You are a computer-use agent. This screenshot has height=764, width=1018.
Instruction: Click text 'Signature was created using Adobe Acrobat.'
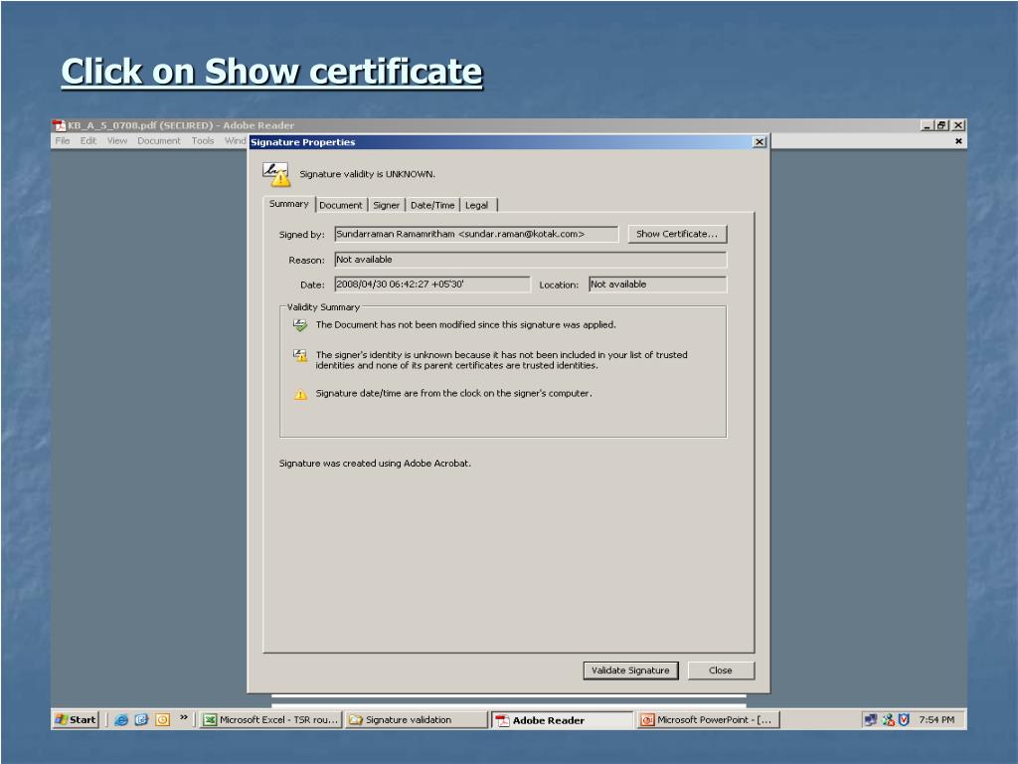[x=375, y=464]
